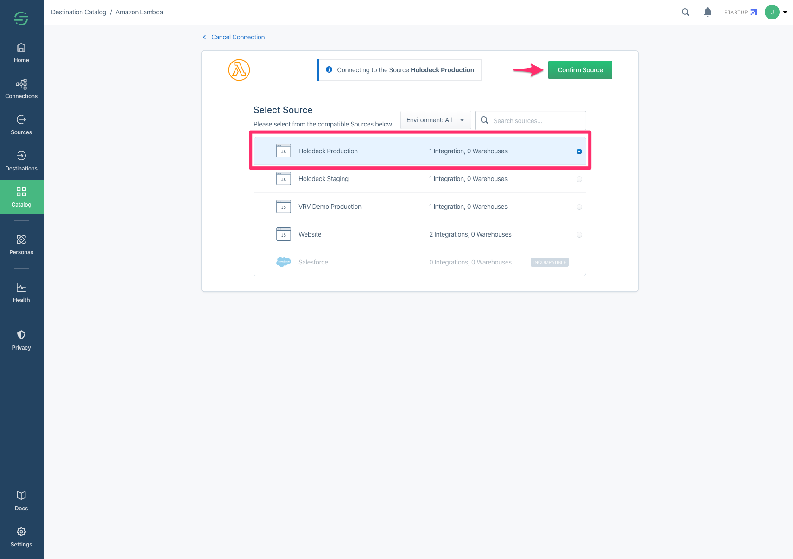Image resolution: width=793 pixels, height=559 pixels.
Task: Open Settings in sidebar
Action: point(21,537)
